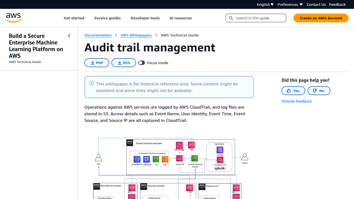The height and width of the screenshot is (199, 354).
Task: Open the AWS logo home link
Action: click(x=14, y=18)
